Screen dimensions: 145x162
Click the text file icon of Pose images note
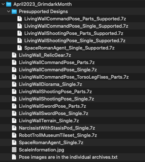tap(14, 157)
